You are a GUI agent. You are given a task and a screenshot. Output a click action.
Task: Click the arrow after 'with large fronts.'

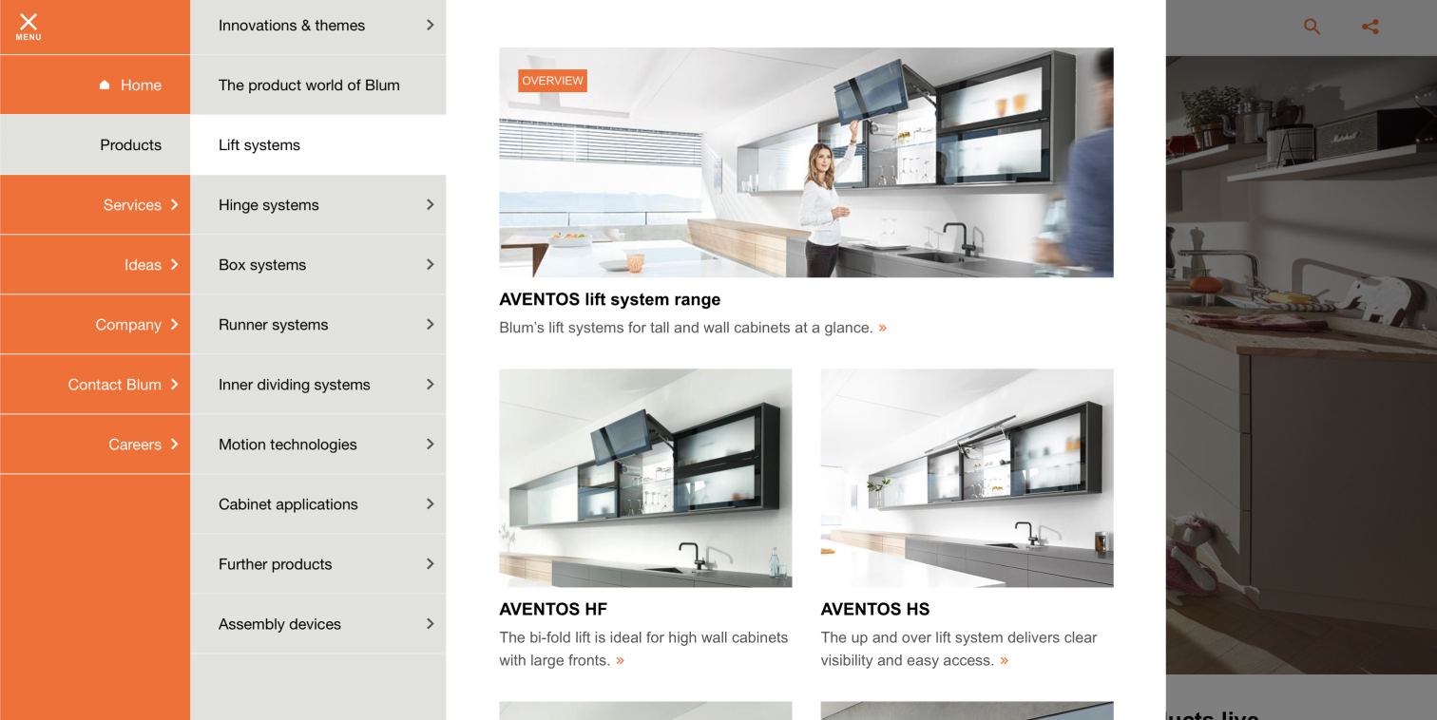pos(620,660)
